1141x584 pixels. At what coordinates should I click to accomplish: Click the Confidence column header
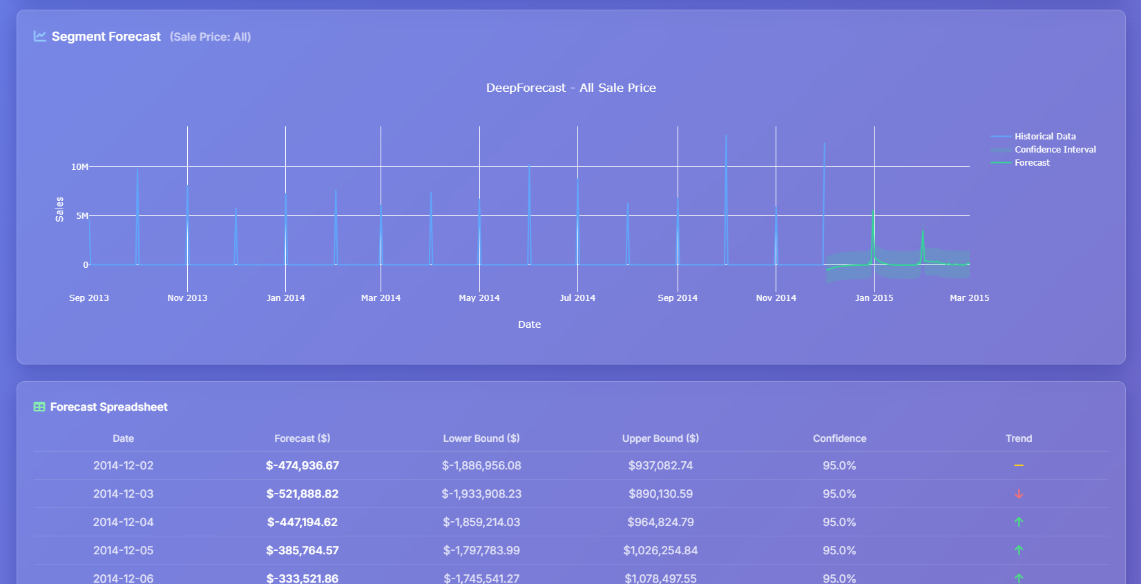click(x=839, y=438)
